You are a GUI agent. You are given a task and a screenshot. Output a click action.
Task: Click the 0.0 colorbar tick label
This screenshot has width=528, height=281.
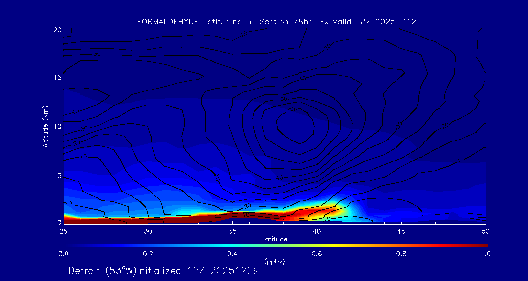tap(63, 253)
